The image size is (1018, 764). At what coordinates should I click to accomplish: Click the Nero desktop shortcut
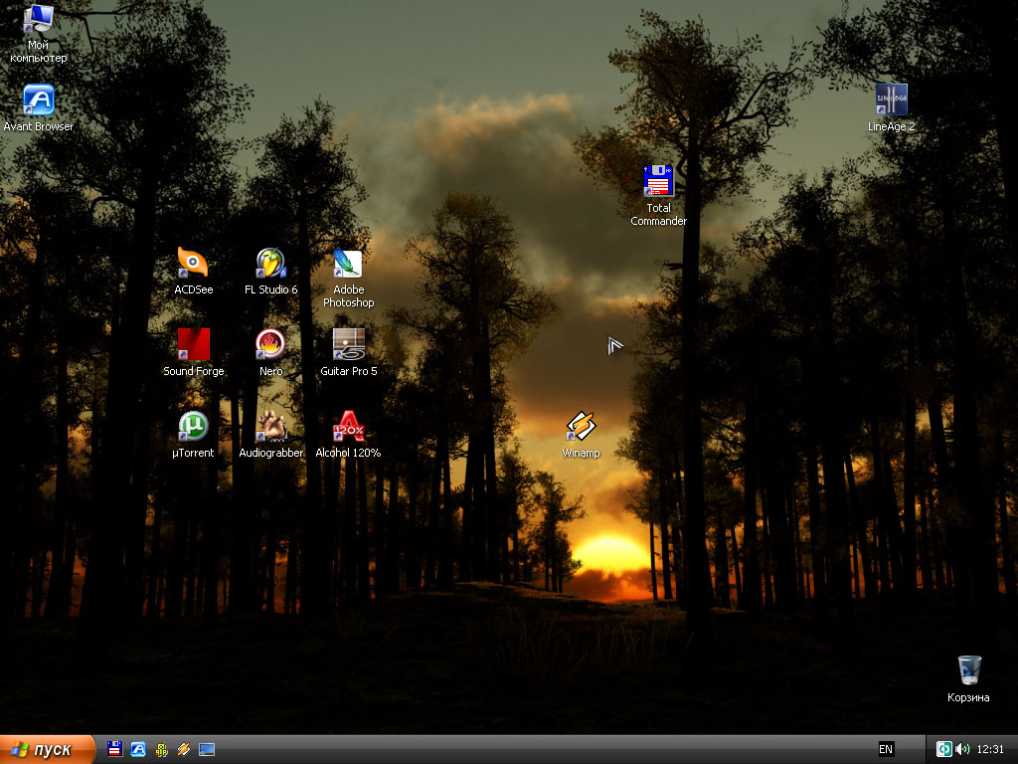(x=270, y=345)
